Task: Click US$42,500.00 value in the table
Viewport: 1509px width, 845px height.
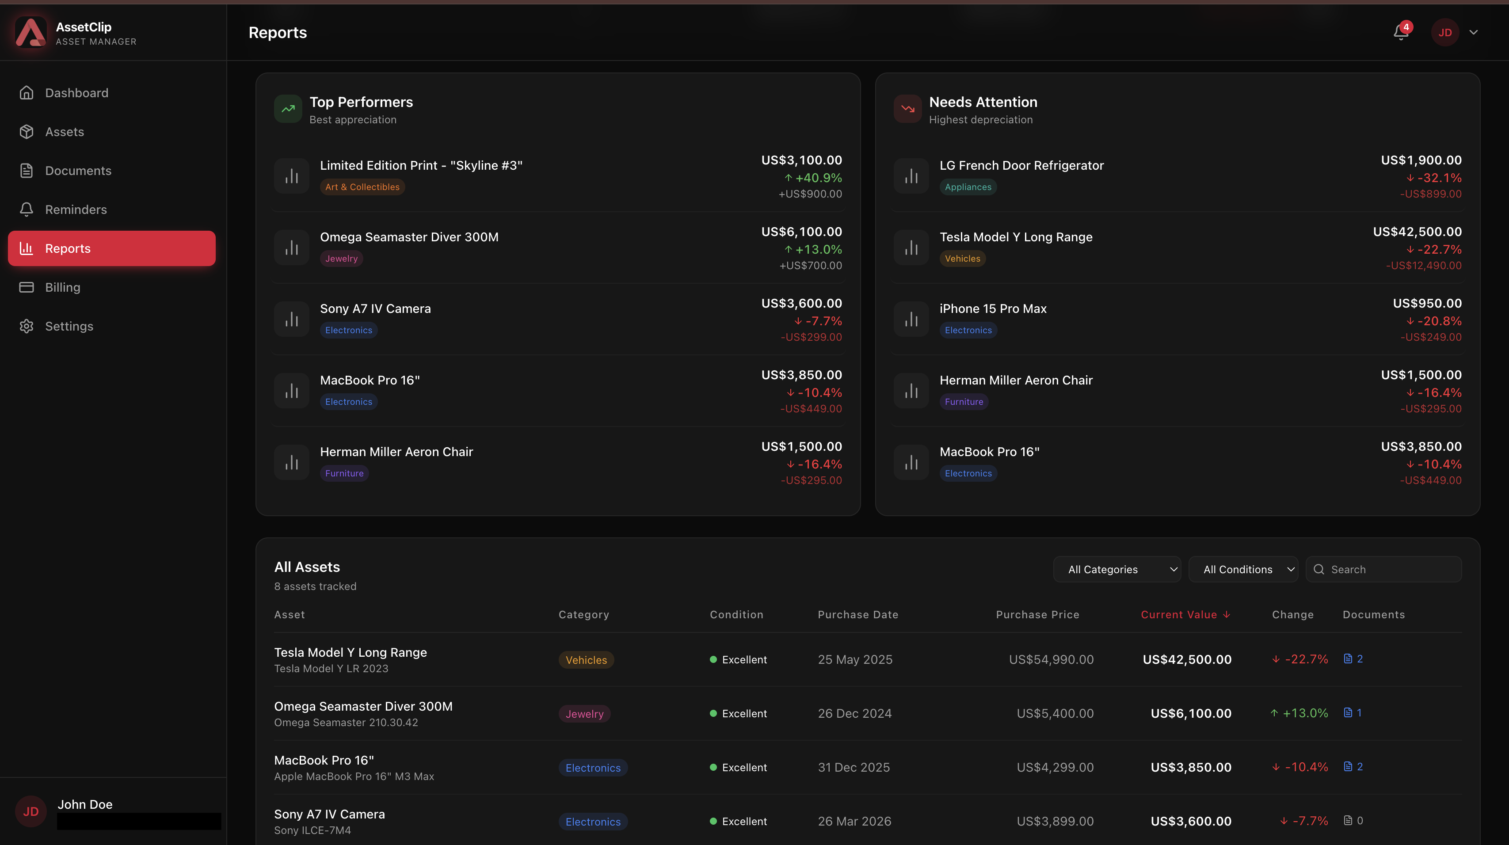Action: coord(1187,659)
